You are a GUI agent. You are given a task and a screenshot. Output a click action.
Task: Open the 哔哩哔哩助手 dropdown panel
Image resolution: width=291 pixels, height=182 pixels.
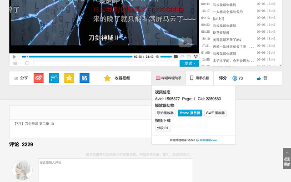169,78
